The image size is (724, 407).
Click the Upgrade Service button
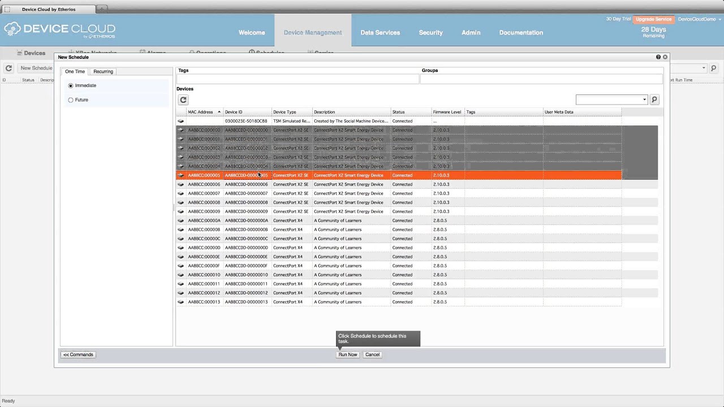click(653, 19)
